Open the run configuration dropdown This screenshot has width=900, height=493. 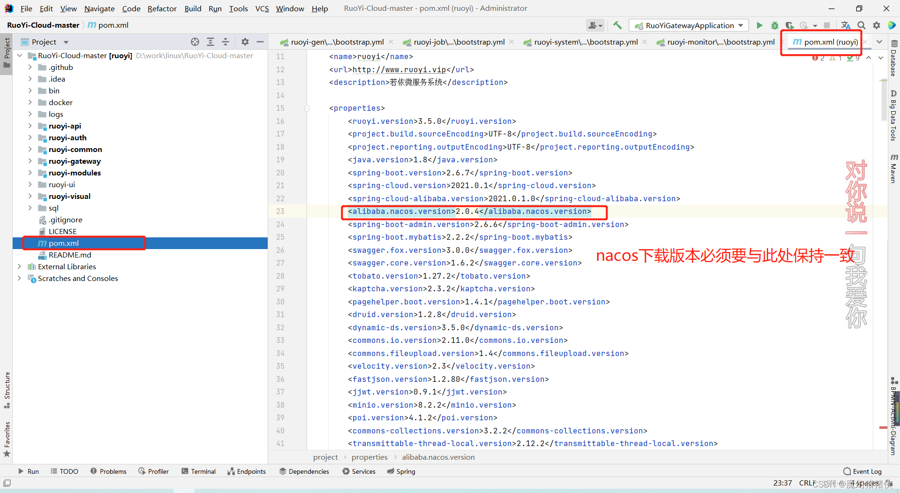tap(689, 25)
